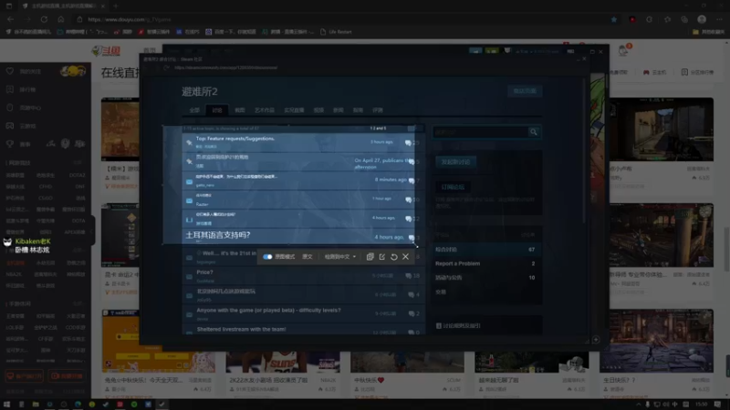Click the Kibaken老K streamer entry in sidebar
730x410 pixels.
(33, 241)
